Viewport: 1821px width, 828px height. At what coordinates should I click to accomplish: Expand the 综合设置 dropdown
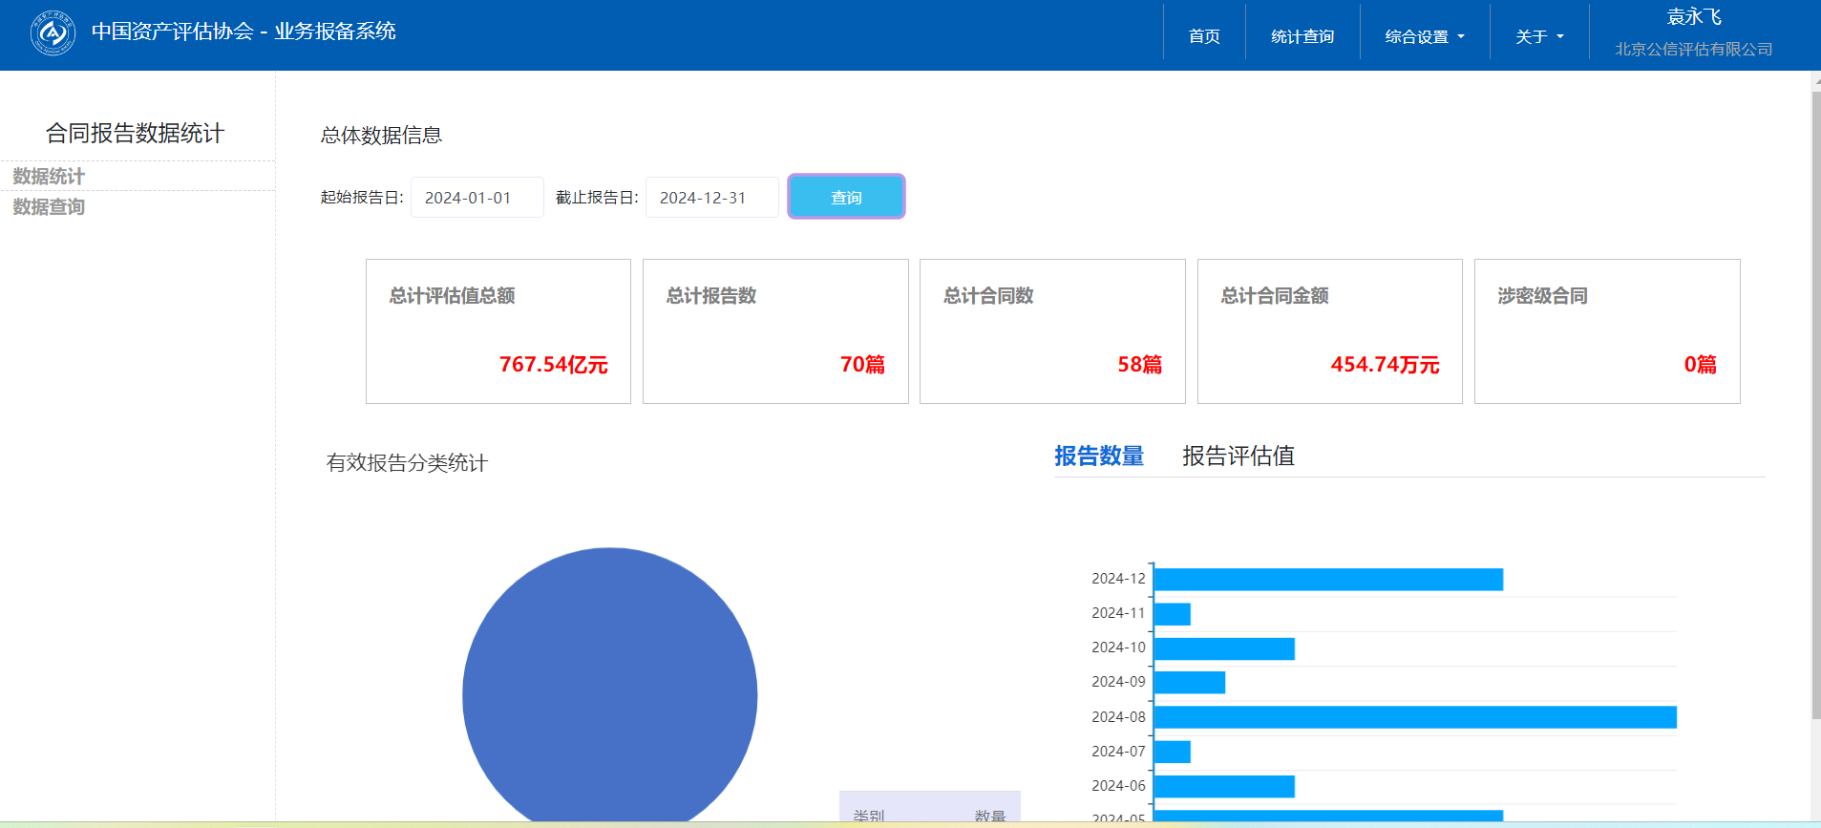click(x=1424, y=36)
